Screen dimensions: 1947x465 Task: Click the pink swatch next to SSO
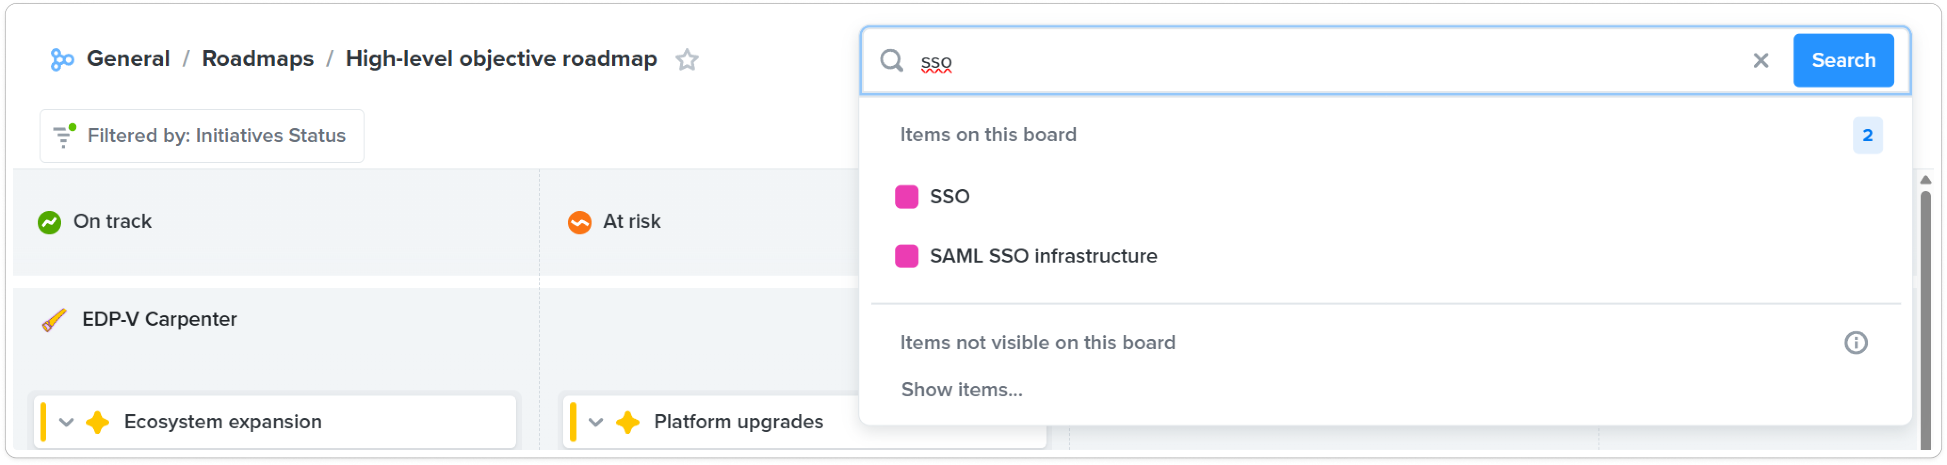coord(906,197)
